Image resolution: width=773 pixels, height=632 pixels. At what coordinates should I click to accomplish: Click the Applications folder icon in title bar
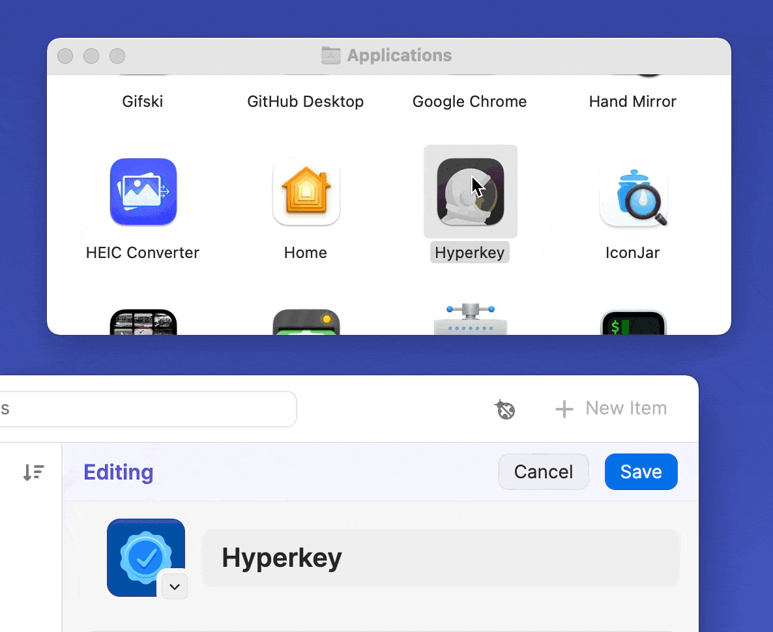(331, 55)
